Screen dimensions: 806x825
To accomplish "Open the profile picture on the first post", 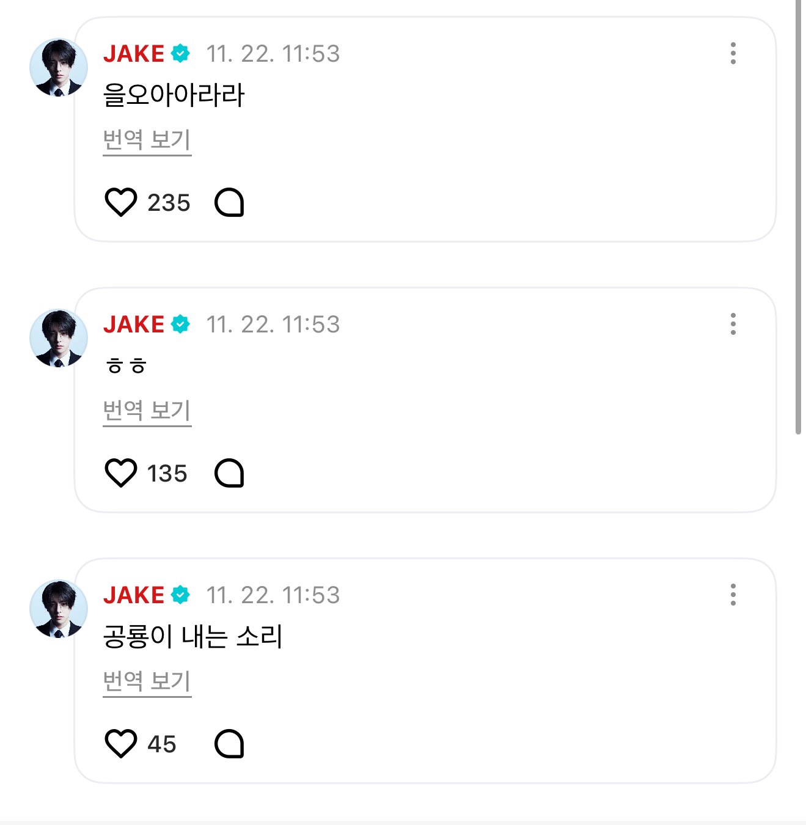I will pyautogui.click(x=59, y=67).
